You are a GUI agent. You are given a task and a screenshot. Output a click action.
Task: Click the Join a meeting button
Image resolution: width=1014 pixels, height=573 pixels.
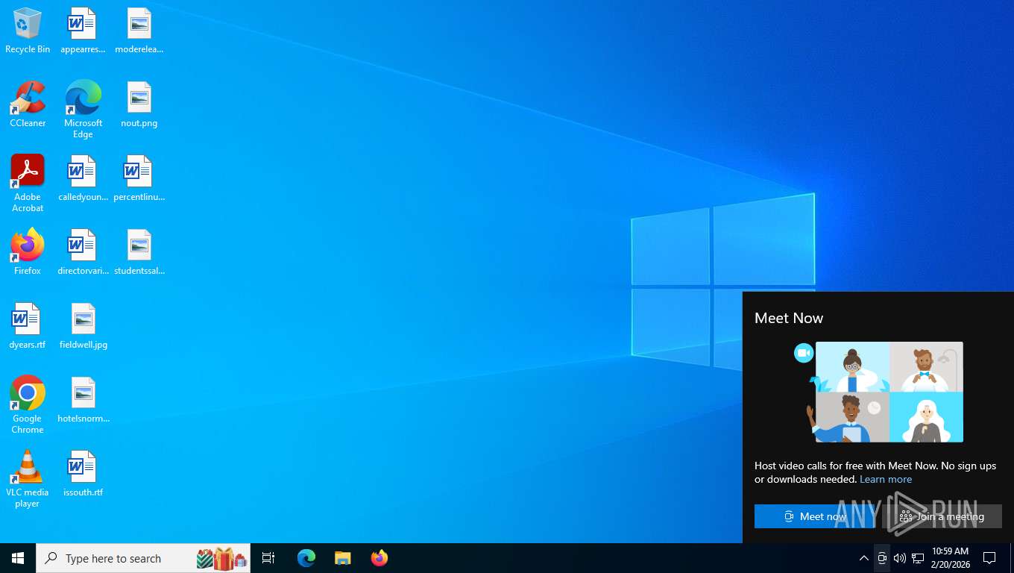pos(942,516)
